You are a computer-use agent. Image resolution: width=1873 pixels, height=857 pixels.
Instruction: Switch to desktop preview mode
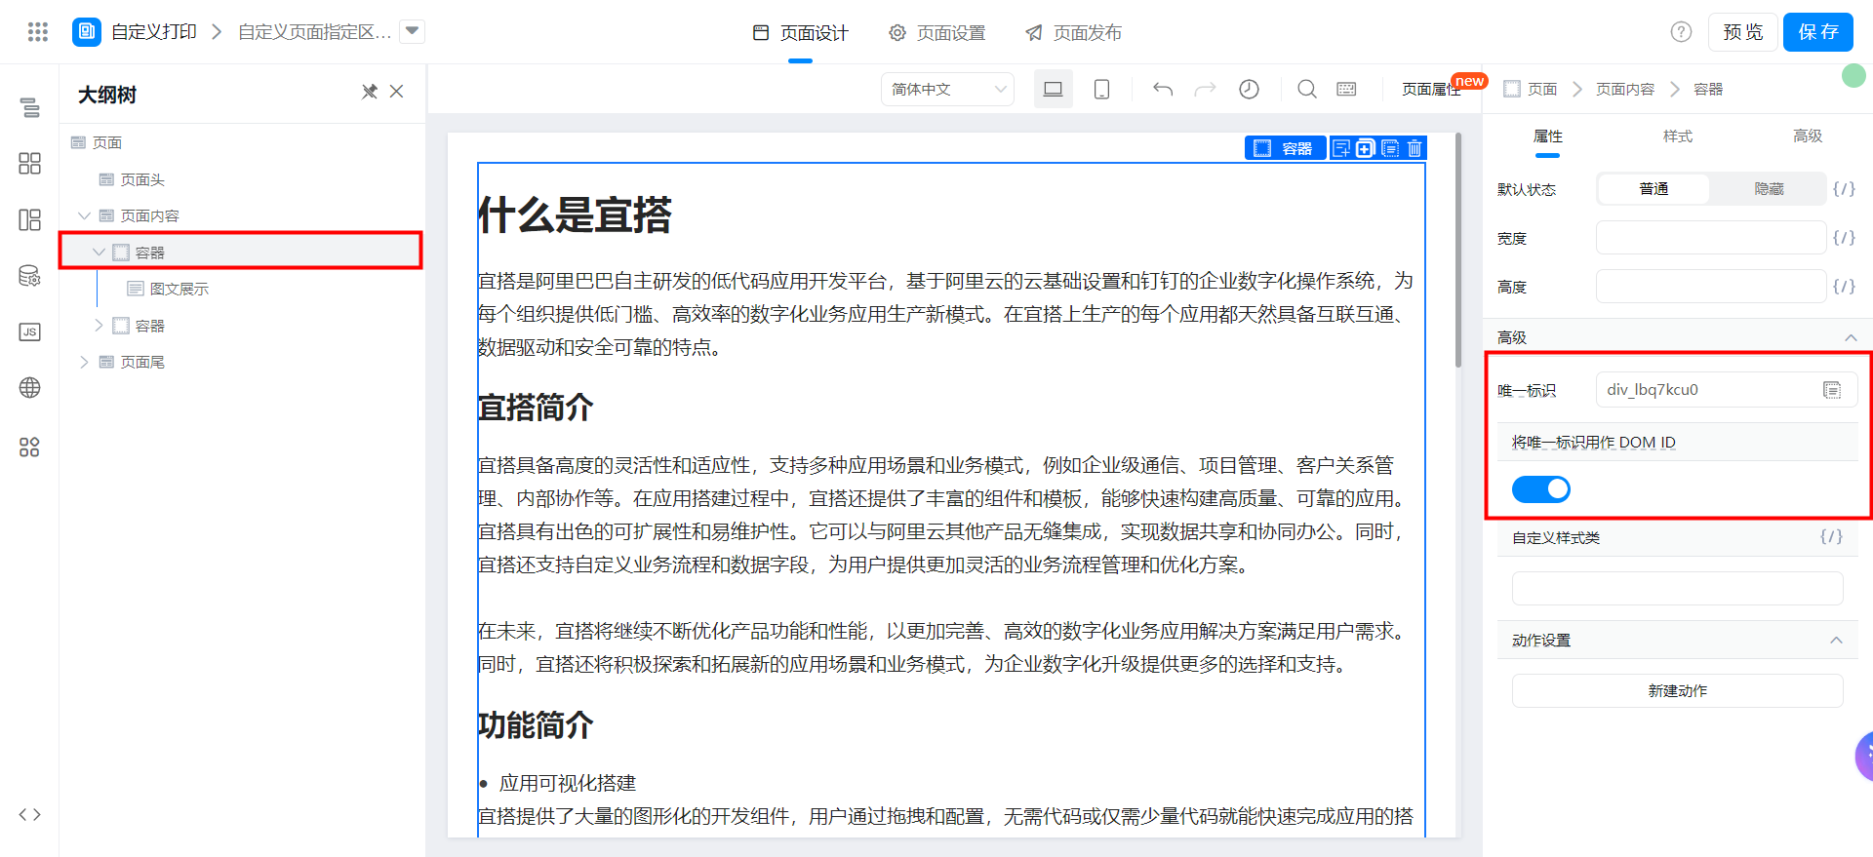point(1054,89)
